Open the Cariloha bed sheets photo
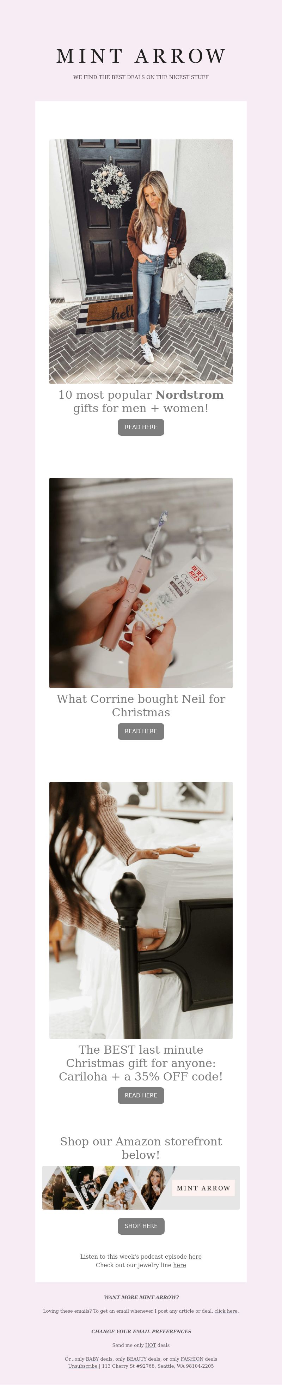The width and height of the screenshot is (282, 1385). click(141, 910)
